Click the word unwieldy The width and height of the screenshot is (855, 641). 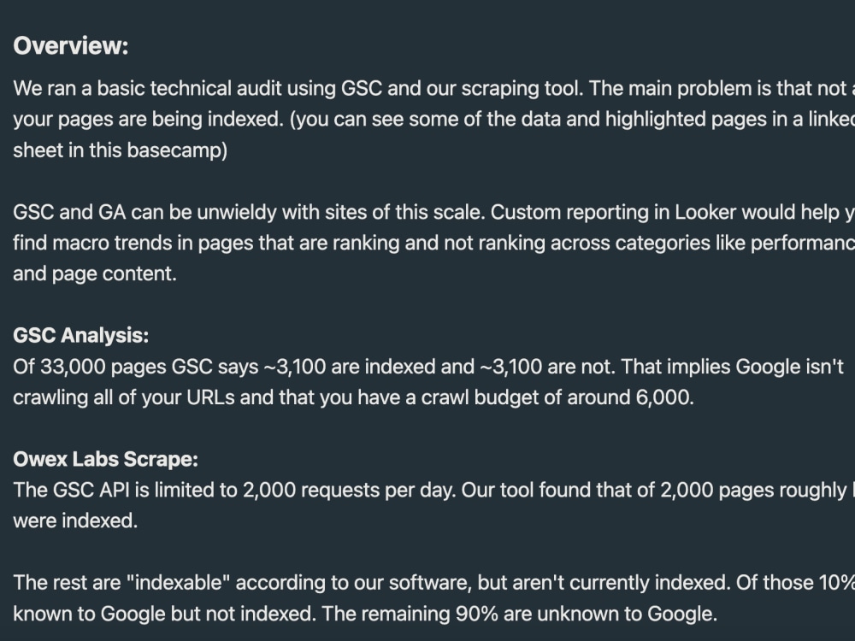[237, 212]
